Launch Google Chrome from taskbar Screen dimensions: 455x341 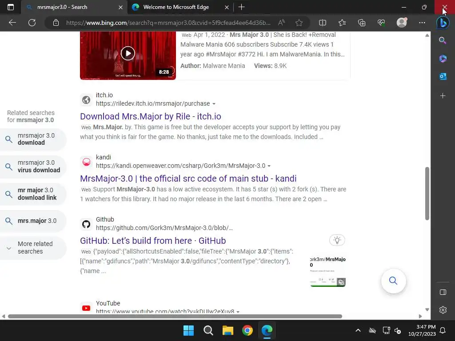click(x=247, y=330)
